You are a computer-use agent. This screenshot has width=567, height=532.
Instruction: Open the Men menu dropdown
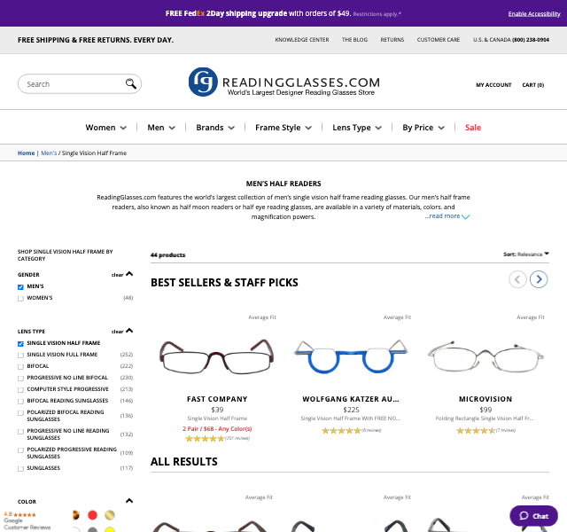[x=161, y=128]
